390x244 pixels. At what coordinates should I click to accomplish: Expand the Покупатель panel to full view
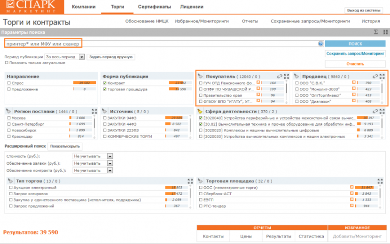click(x=287, y=76)
